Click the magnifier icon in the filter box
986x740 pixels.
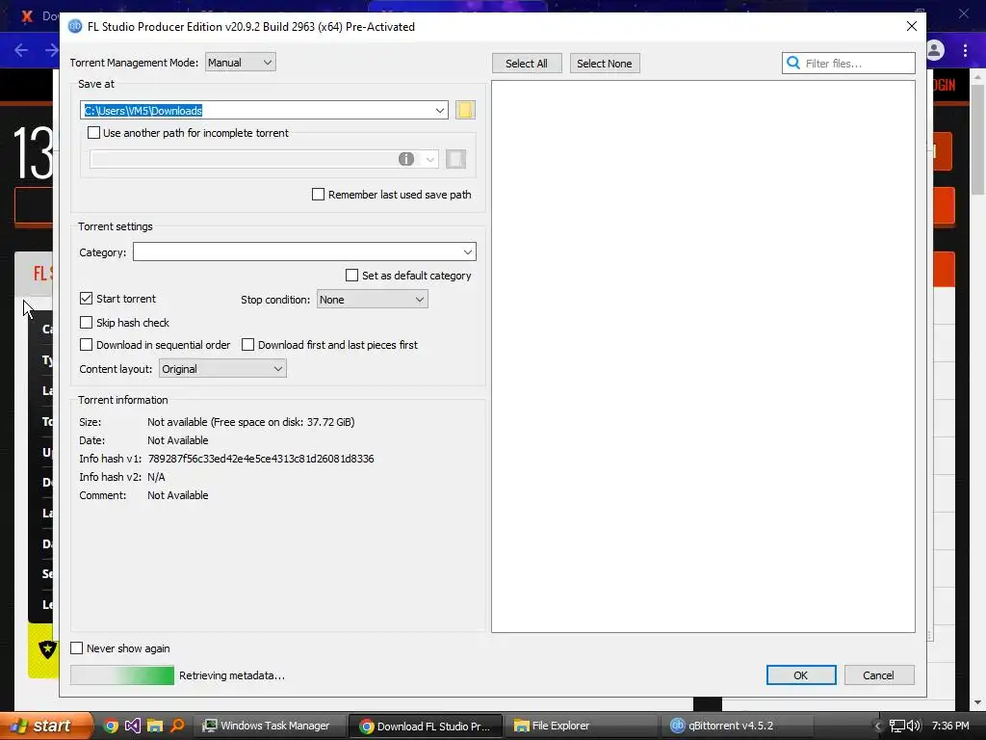click(793, 63)
